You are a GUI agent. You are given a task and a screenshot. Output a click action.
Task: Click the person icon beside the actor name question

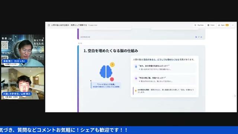[x=136, y=67]
